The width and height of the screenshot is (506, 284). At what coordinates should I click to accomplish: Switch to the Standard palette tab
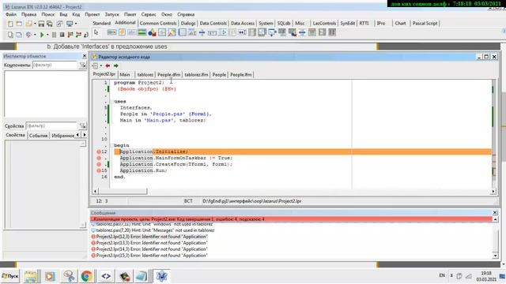point(102,23)
